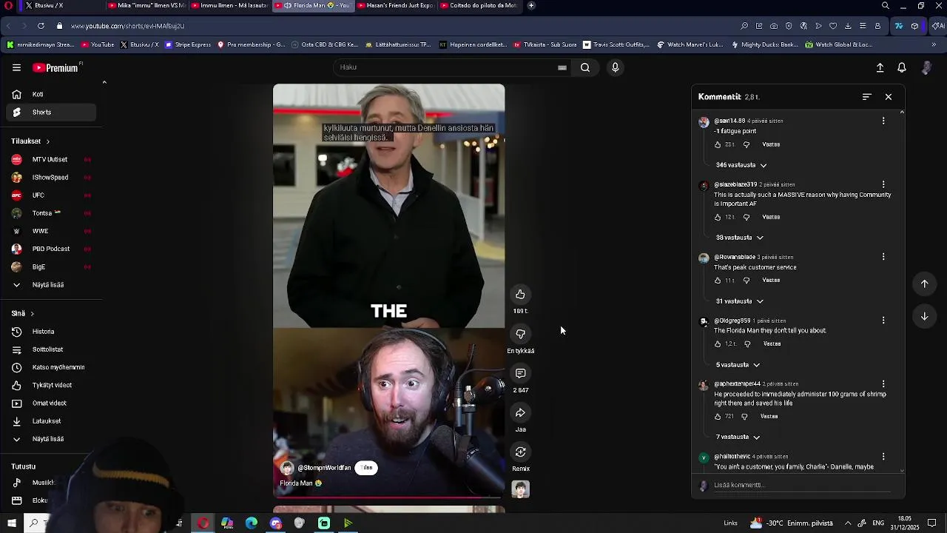Switch to the Etusivu / X browser tab
Image resolution: width=947 pixels, height=533 pixels.
[x=49, y=5]
